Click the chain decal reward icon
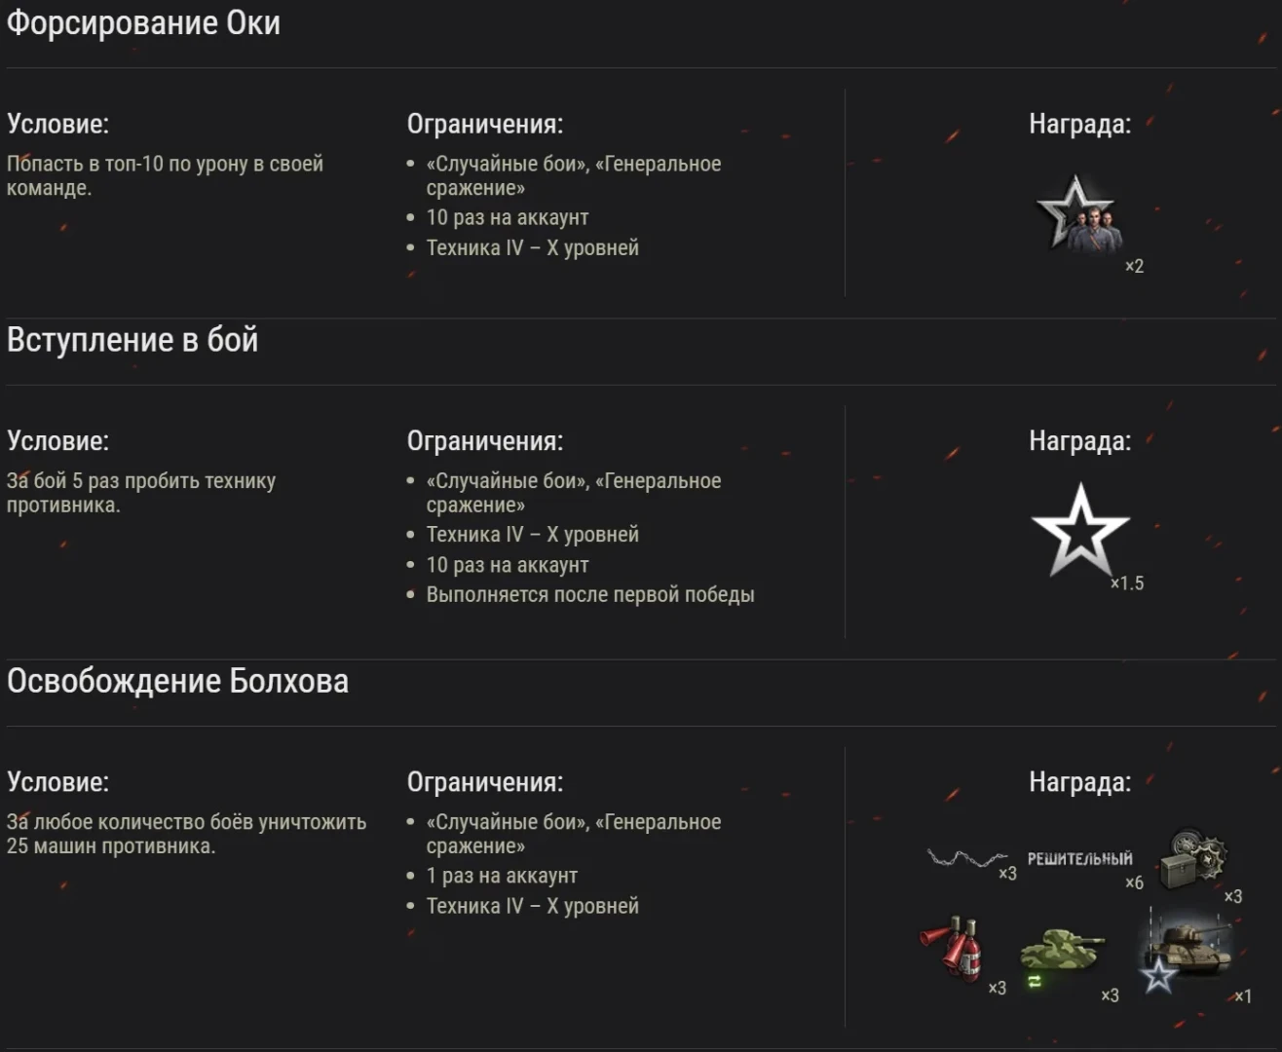The width and height of the screenshot is (1282, 1052). (964, 858)
